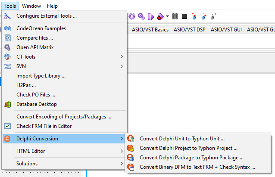This screenshot has width=275, height=177.
Task: Open the run mode dropdown arrow
Action: (x=167, y=16)
